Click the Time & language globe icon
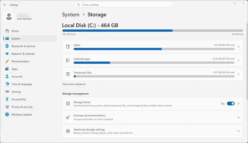Image resolution: width=248 pixels, height=143 pixels. coord(7,84)
